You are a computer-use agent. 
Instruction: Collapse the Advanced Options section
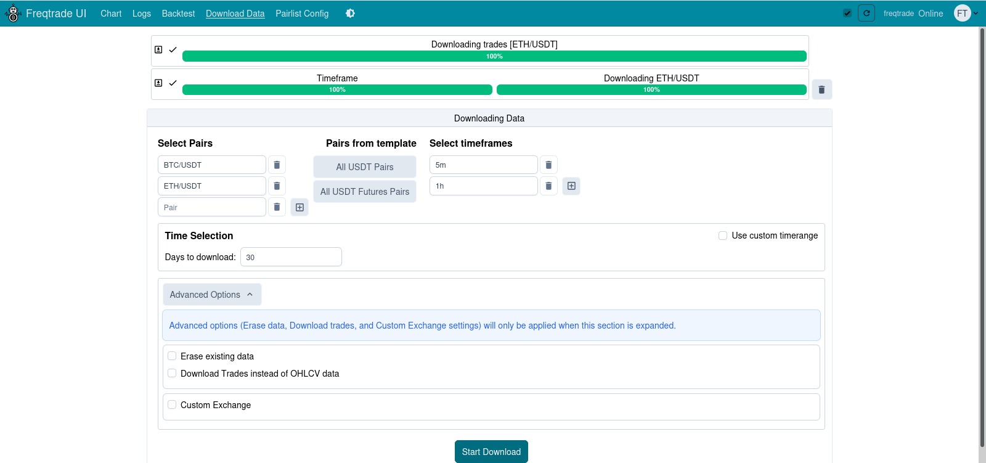212,295
